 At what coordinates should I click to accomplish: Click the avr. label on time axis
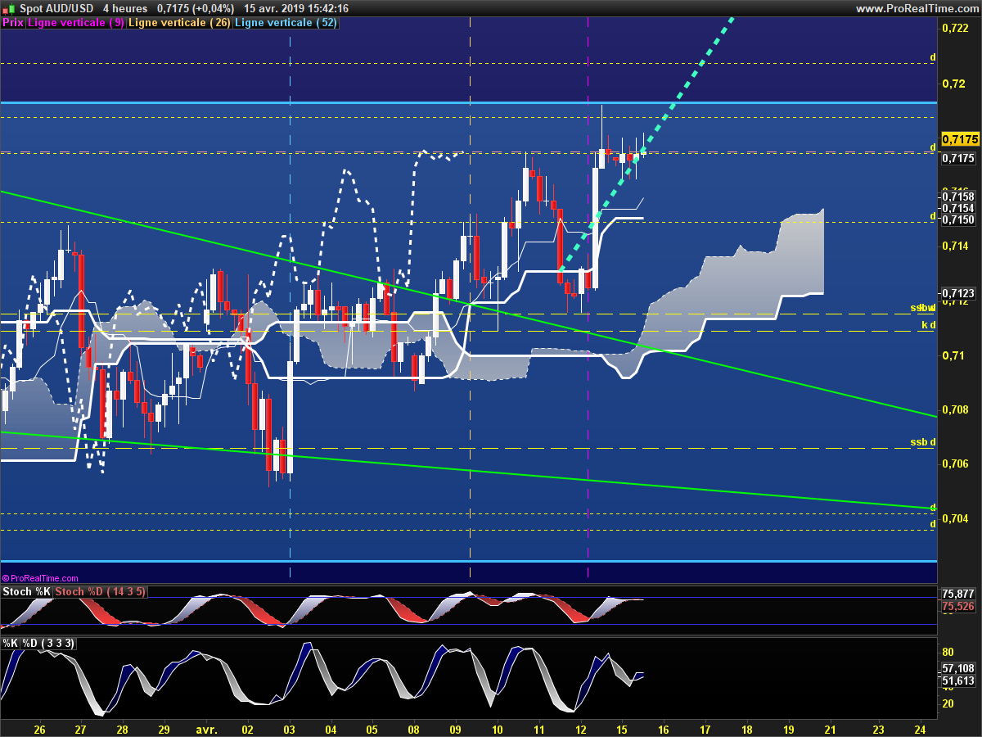[207, 728]
